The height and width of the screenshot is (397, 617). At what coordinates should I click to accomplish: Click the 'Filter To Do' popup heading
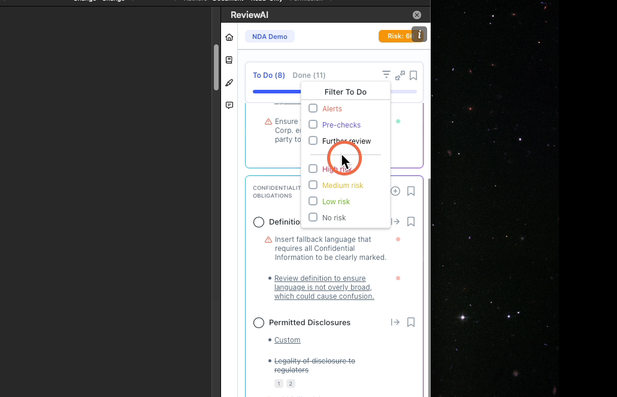[346, 92]
